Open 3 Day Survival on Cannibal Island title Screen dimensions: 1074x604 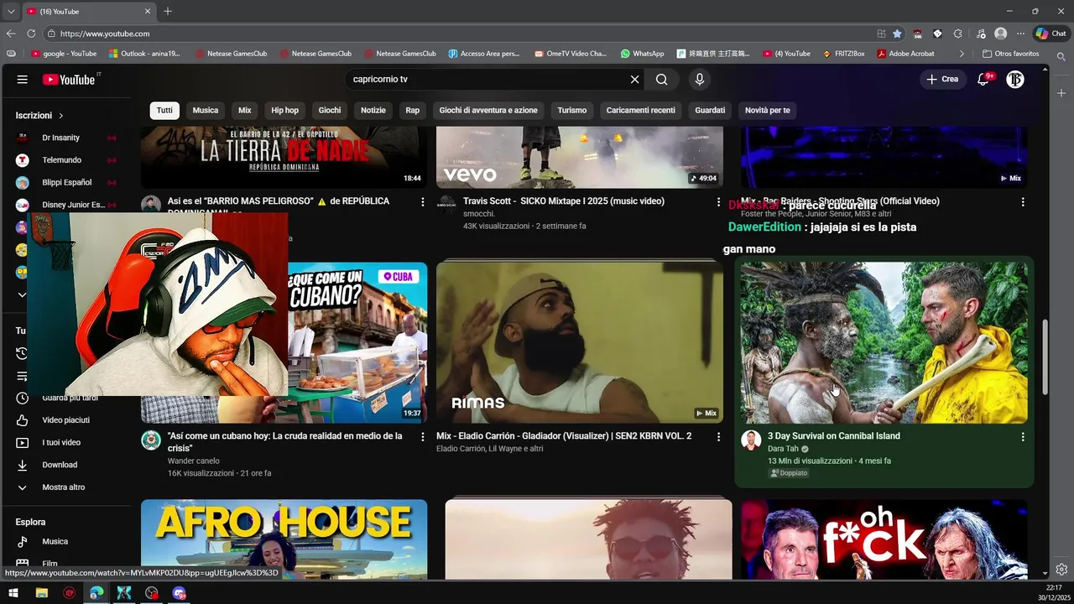click(834, 436)
